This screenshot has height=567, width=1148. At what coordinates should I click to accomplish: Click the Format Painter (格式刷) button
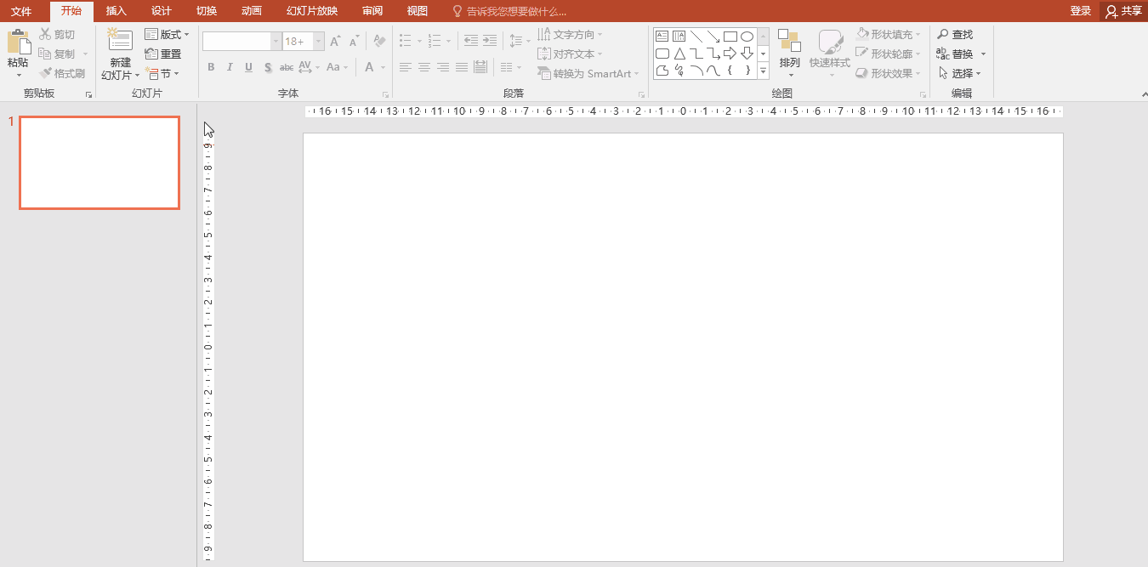[x=62, y=73]
